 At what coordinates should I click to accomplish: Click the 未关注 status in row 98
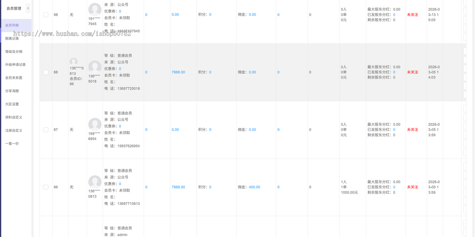[412, 15]
